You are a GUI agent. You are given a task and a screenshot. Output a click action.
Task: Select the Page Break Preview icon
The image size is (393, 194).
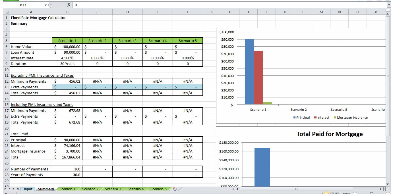click(x=337, y=193)
